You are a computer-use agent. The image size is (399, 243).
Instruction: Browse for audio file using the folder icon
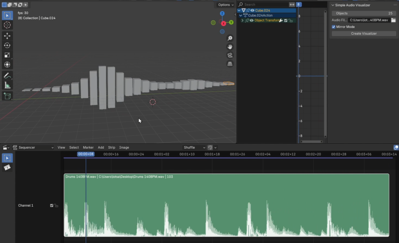[393, 20]
